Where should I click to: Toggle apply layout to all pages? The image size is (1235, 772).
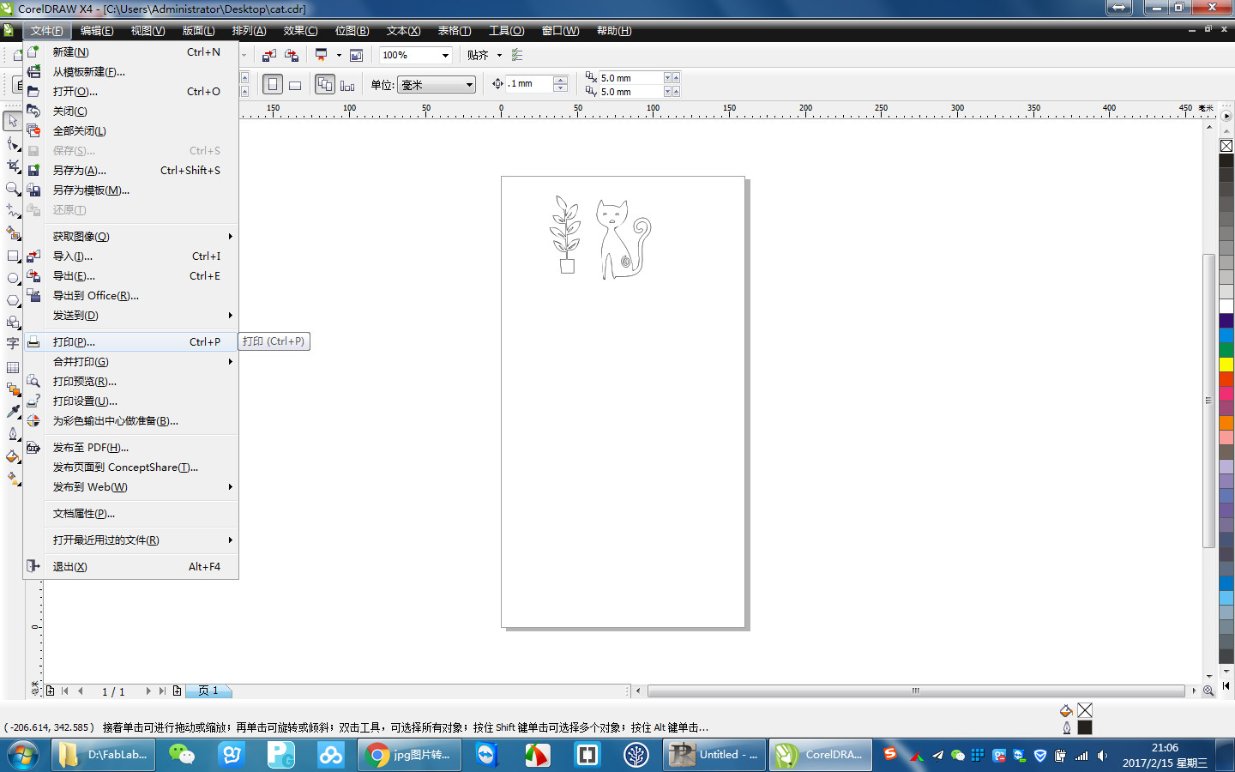click(325, 84)
